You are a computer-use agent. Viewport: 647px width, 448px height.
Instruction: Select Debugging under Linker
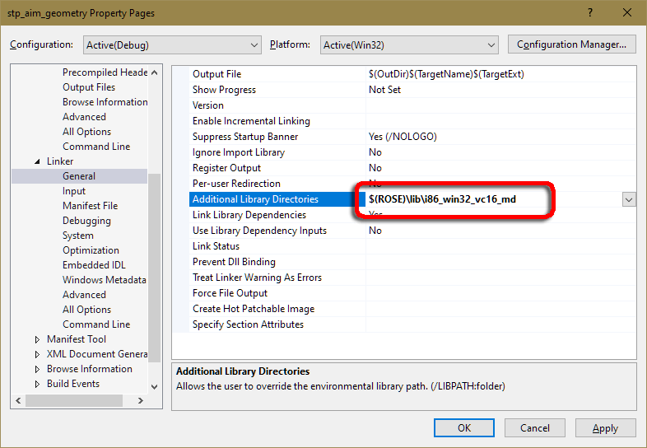86,221
